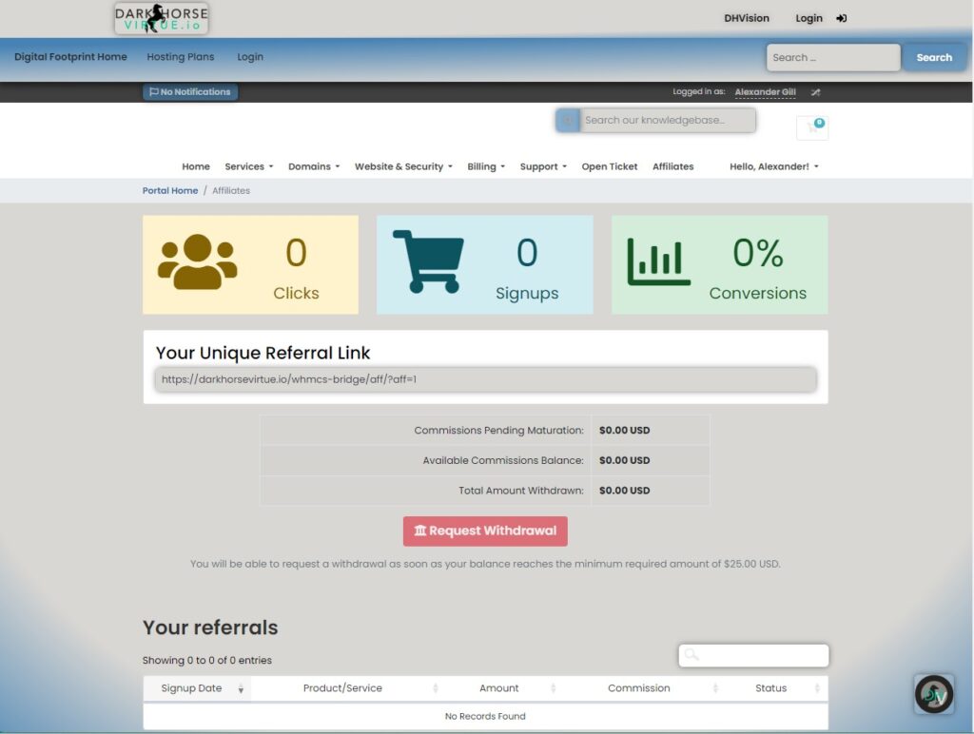Click the icon next to Alexander Gill
974x734 pixels.
(x=815, y=92)
